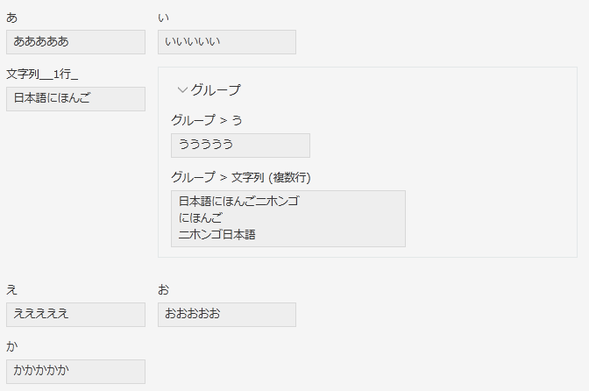The width and height of the screenshot is (589, 391).
Task: Collapse the グループ section chevron
Action: click(x=182, y=89)
